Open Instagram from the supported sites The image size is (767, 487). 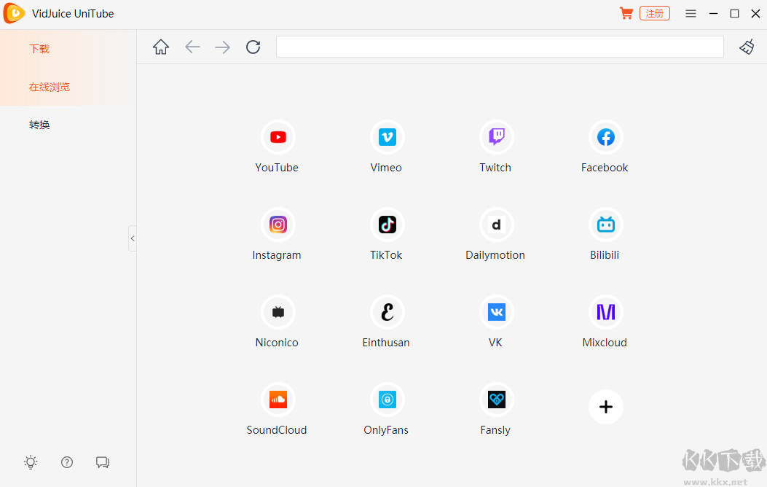[277, 225]
